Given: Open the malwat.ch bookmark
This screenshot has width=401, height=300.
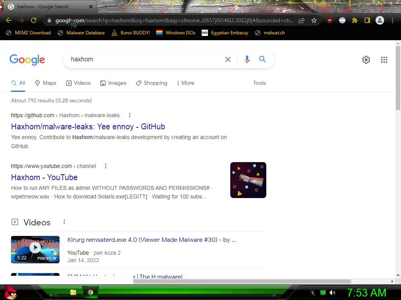Looking at the screenshot, I should 270,33.
